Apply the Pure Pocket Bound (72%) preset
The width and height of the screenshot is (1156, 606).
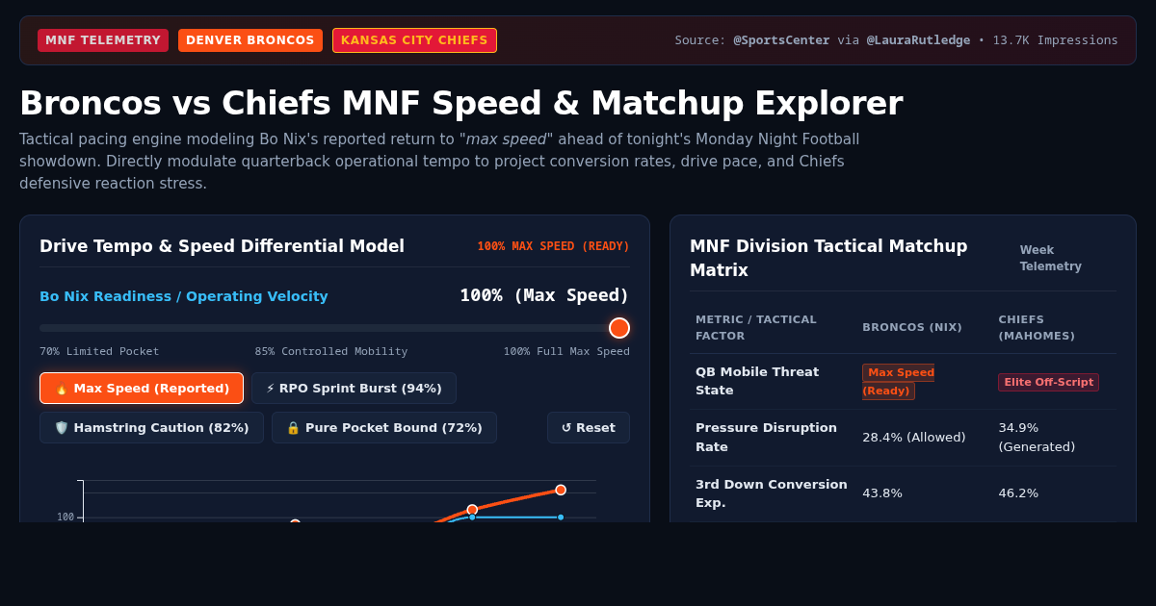pos(384,428)
